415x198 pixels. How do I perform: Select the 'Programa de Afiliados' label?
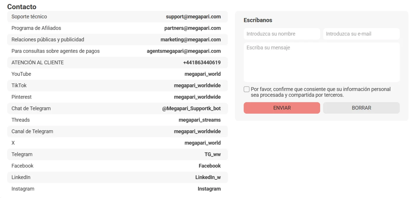tap(36, 28)
